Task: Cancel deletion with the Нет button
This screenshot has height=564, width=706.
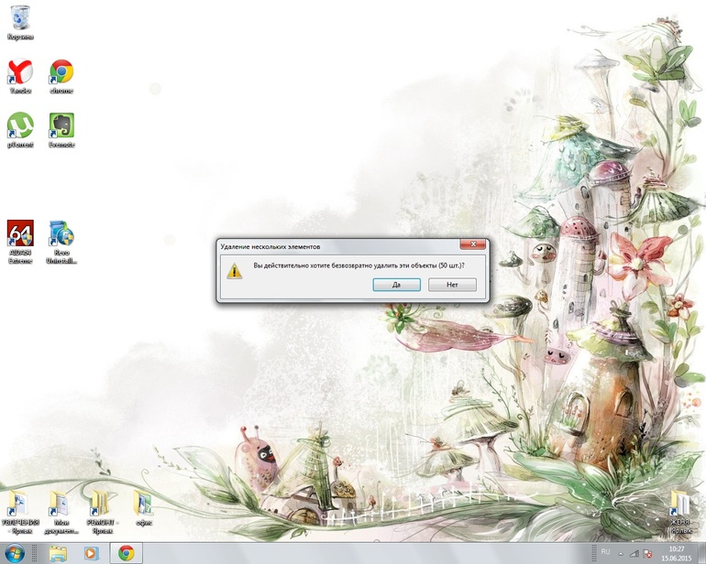Action: point(452,285)
